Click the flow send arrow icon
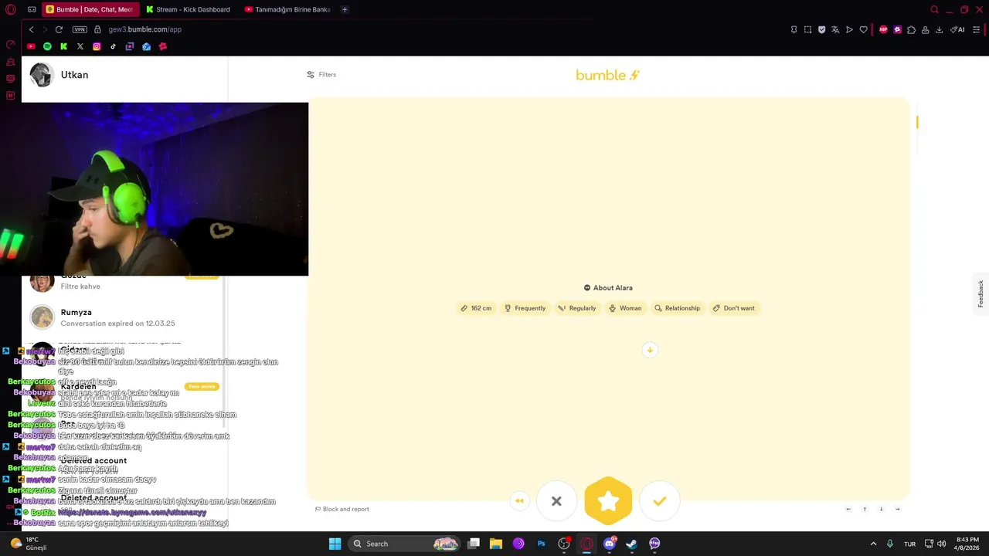This screenshot has width=989, height=556. click(x=849, y=29)
